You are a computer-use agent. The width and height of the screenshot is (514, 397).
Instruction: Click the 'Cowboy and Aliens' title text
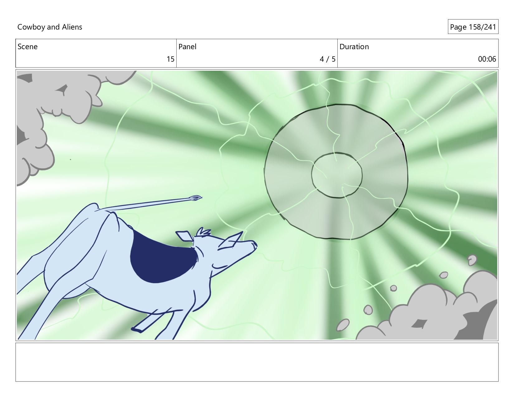pos(50,27)
